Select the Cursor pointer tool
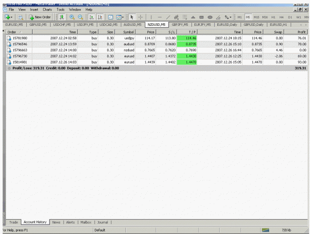Screen dimensions: 310x234 (x=131, y=17)
